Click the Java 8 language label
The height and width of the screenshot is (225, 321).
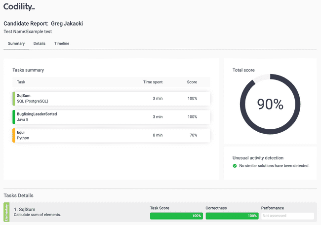23,119
